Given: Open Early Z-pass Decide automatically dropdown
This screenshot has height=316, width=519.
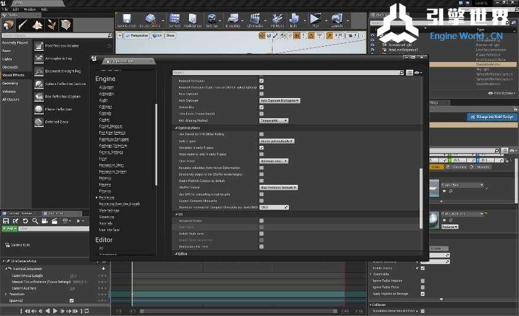Looking at the screenshot, I should pos(277,141).
